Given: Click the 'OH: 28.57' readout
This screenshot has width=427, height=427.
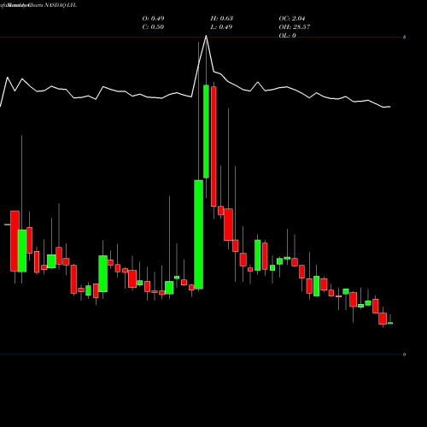Looking at the screenshot, I should 295,27.
